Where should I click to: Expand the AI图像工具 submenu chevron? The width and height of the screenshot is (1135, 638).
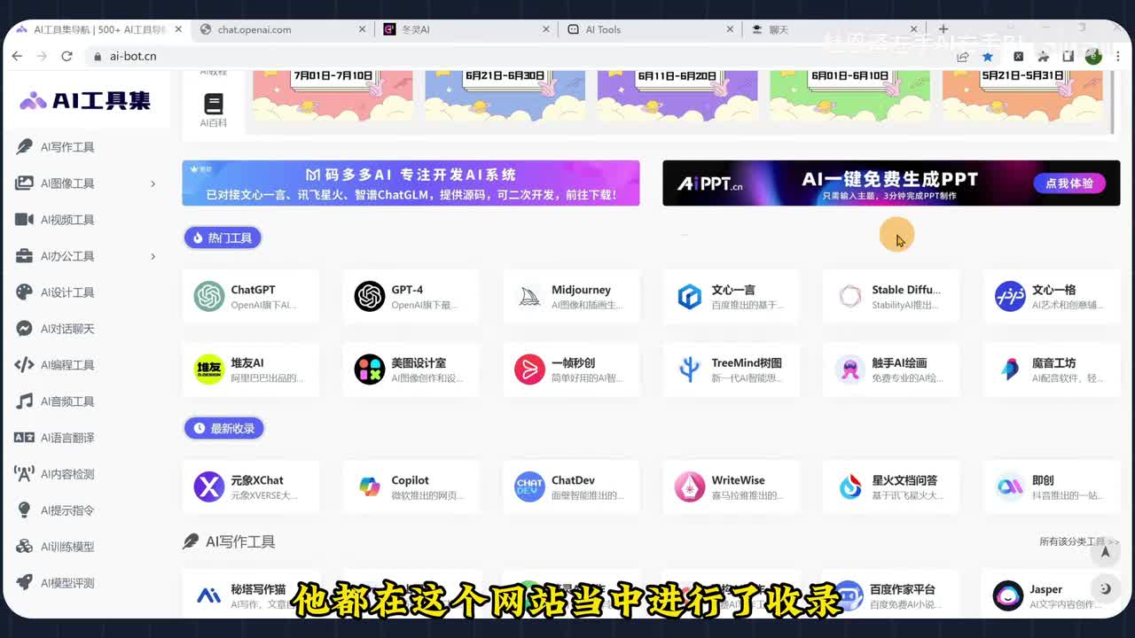(153, 183)
